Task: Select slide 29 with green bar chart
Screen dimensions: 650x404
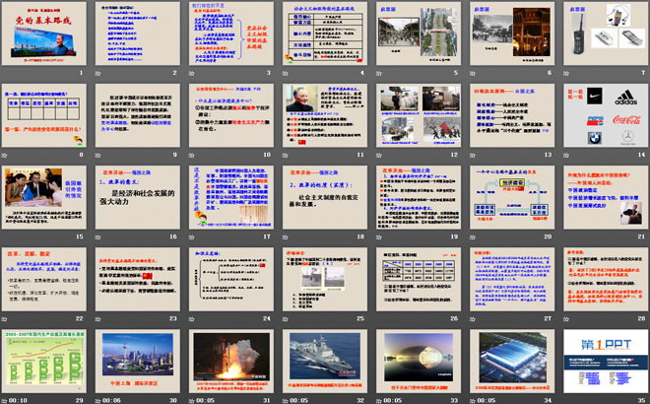Action: pos(46,360)
